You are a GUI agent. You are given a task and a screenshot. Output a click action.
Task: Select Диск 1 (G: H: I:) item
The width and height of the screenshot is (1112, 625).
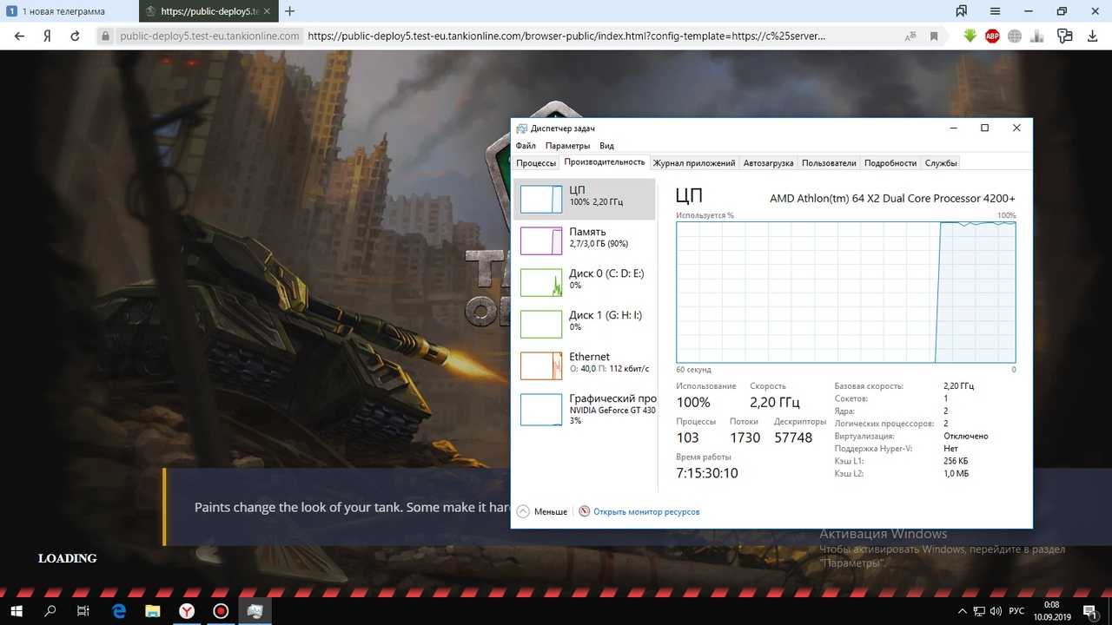click(585, 324)
